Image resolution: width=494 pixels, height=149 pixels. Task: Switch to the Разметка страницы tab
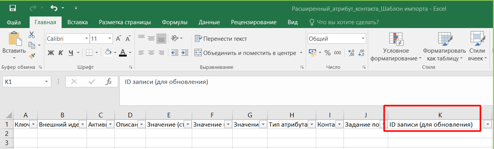125,22
